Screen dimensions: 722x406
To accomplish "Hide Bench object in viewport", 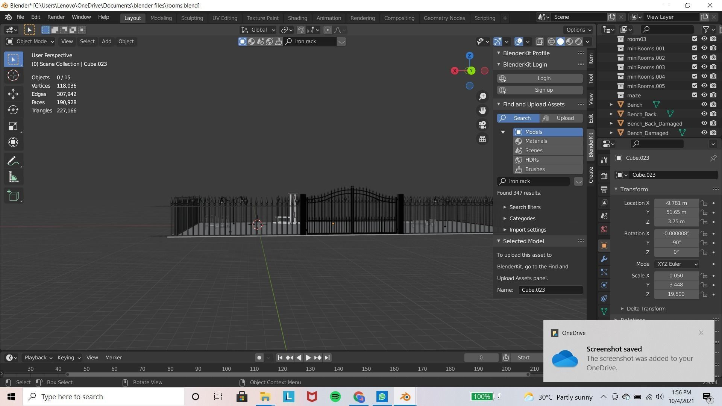I will click(704, 105).
